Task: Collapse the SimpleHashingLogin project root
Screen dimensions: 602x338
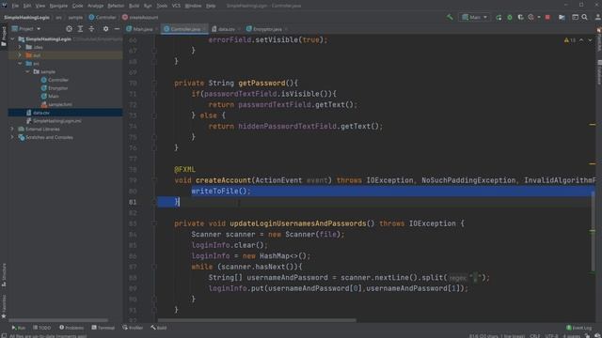Action: [12, 39]
